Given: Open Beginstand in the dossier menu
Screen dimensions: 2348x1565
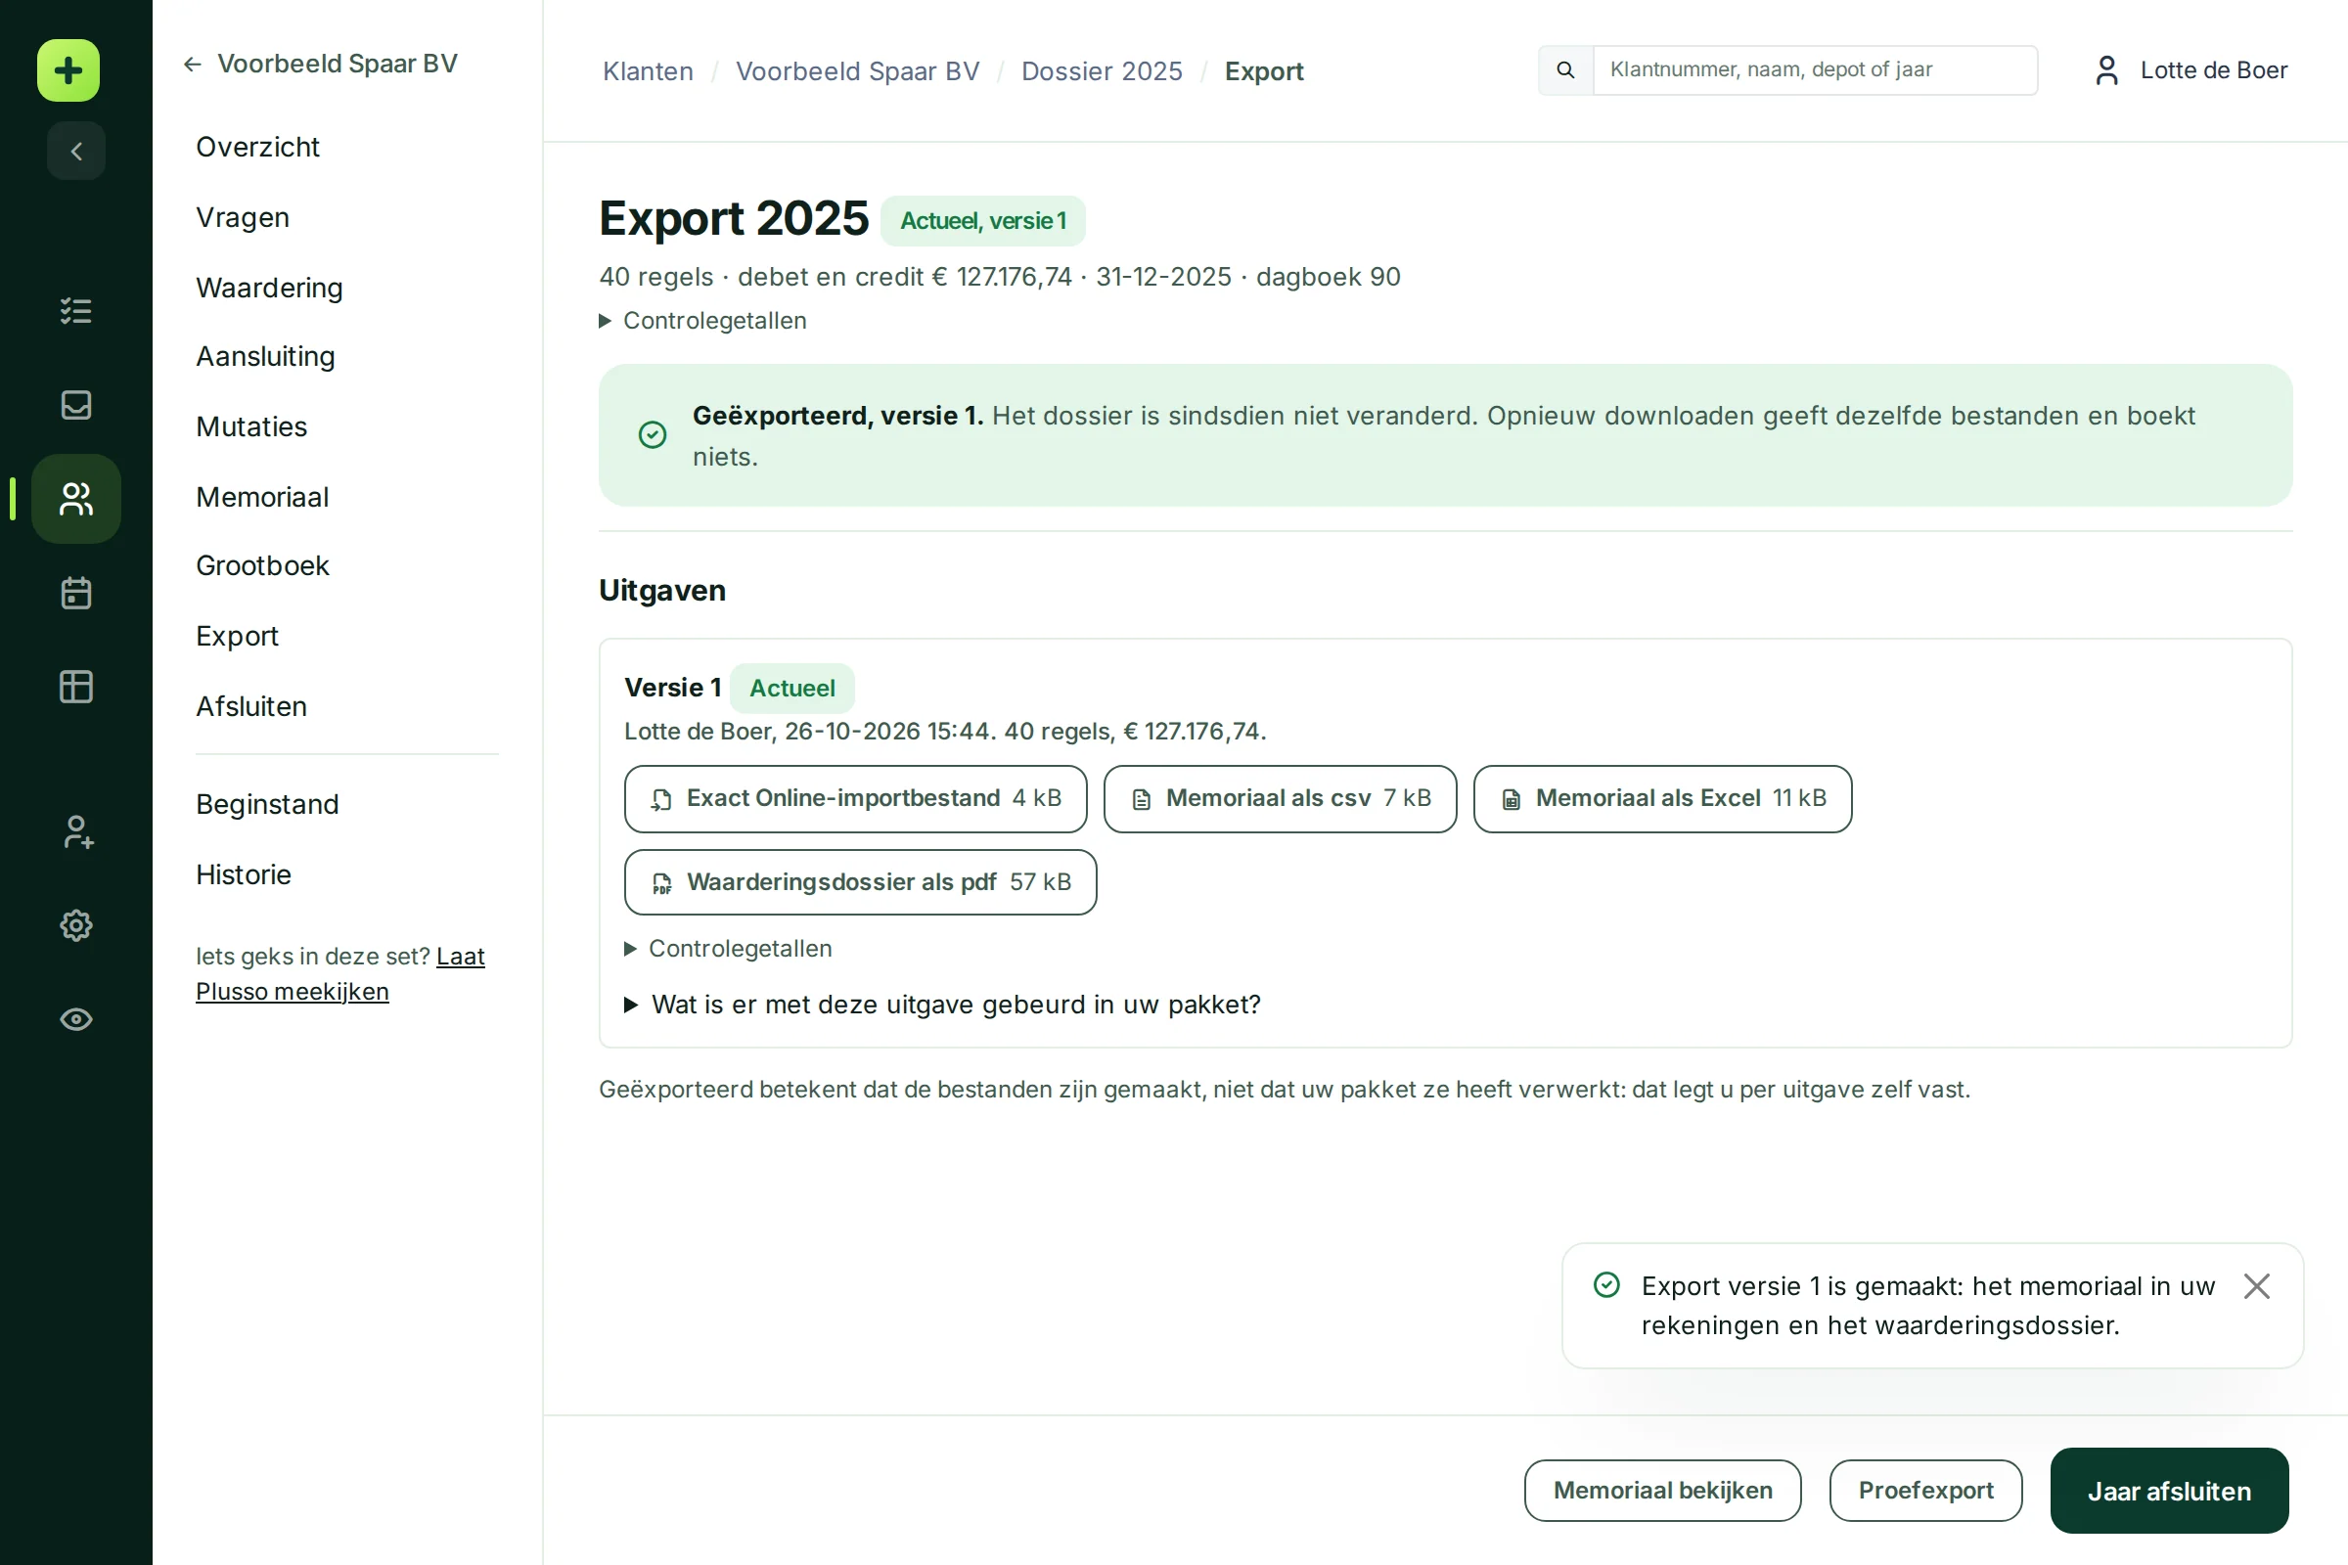Looking at the screenshot, I should [x=267, y=804].
